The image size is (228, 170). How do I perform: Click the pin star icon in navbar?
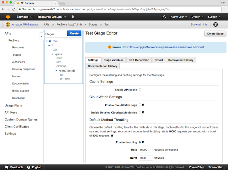73,17
